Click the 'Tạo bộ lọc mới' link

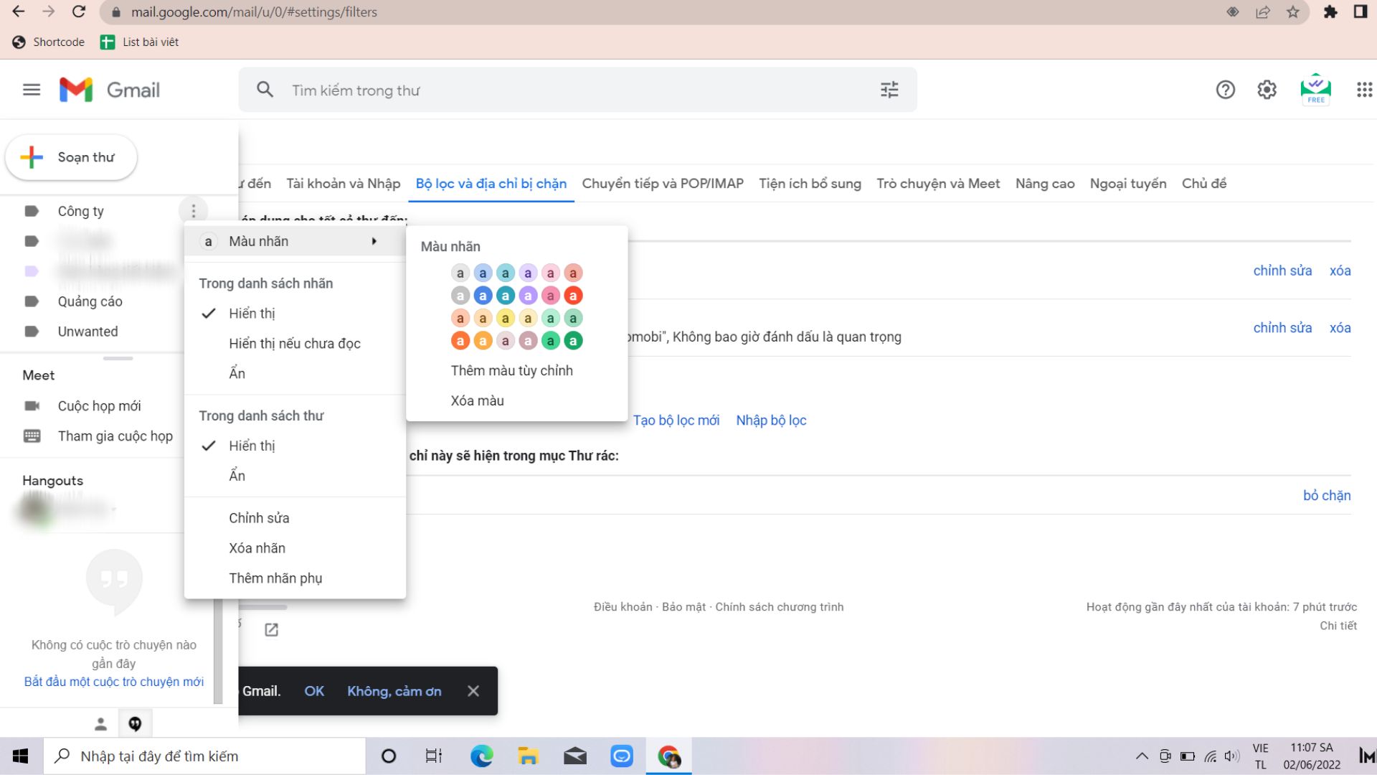[676, 421]
